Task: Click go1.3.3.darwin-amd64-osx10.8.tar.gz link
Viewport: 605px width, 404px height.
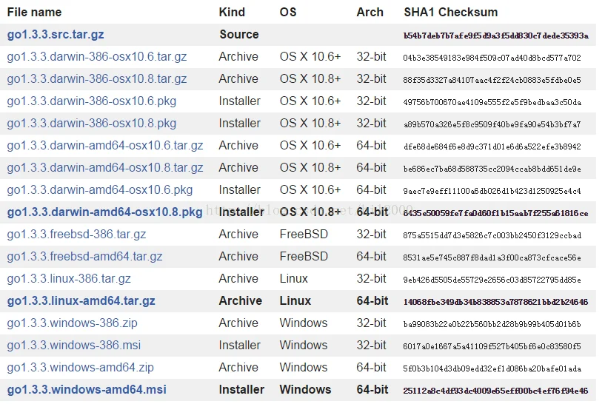Action: (105, 168)
